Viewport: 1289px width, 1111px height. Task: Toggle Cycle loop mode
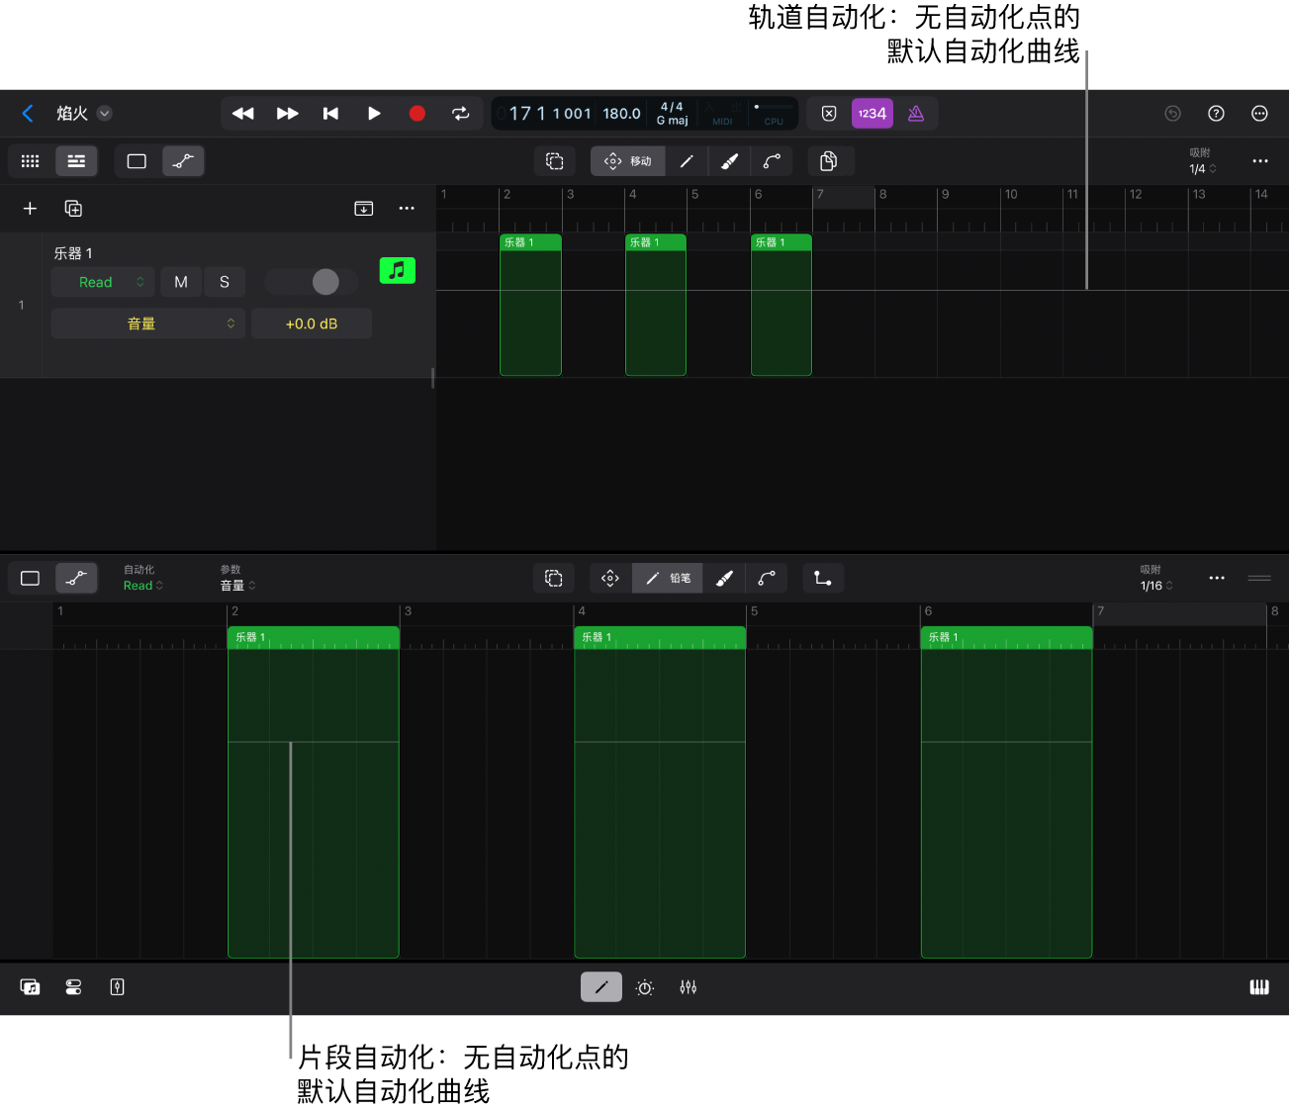pos(461,114)
